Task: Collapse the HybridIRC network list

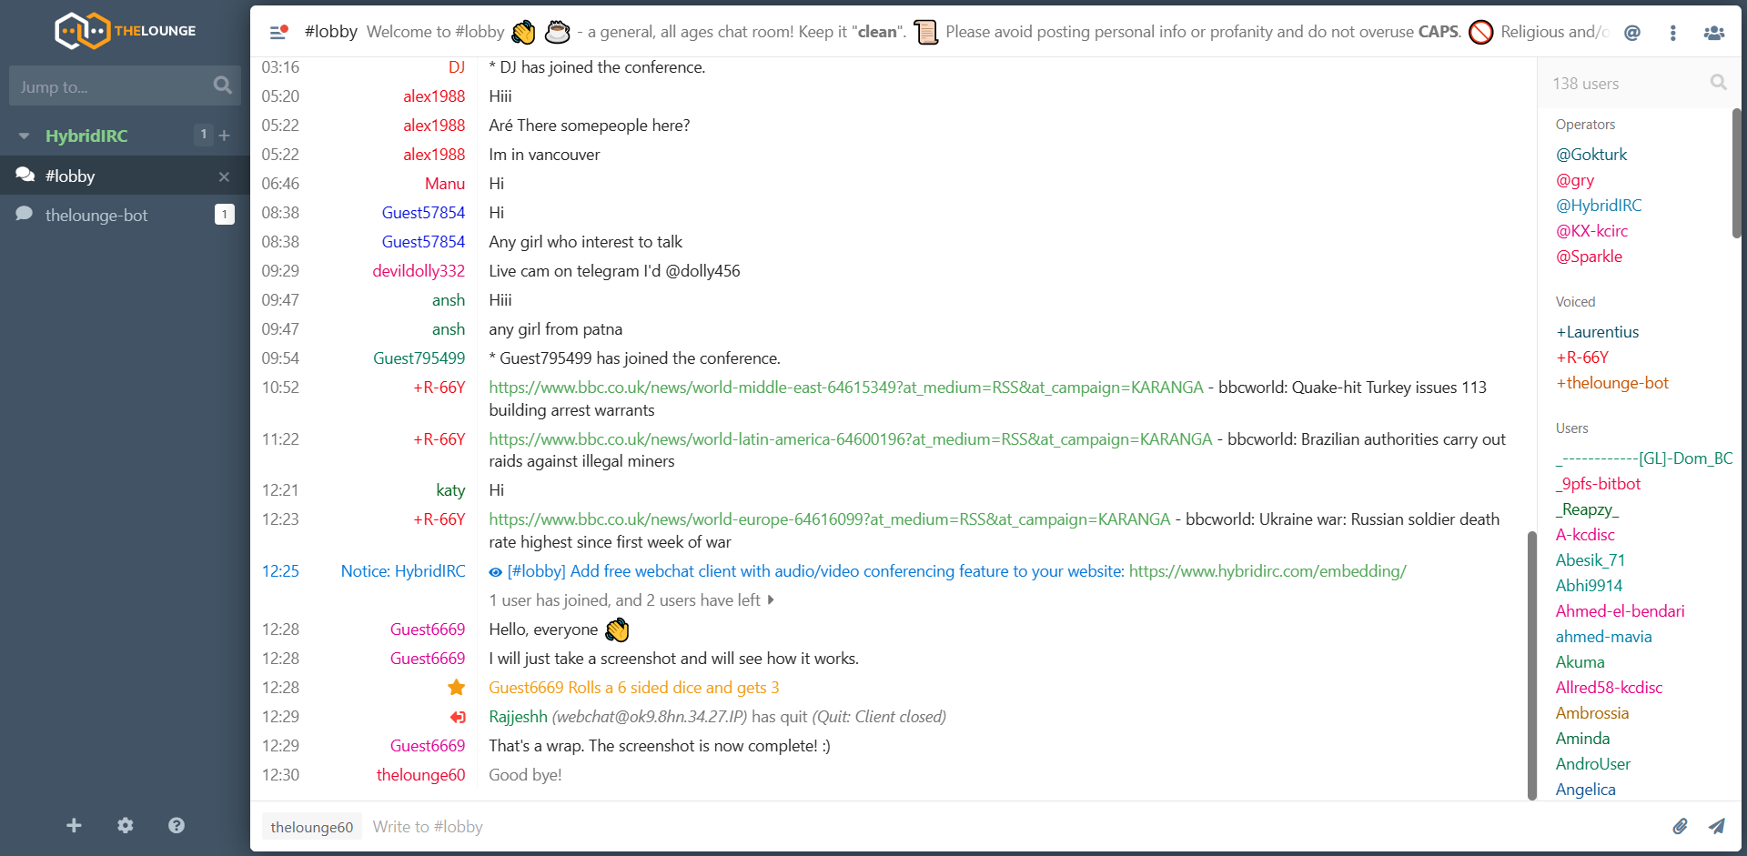Action: pos(25,136)
